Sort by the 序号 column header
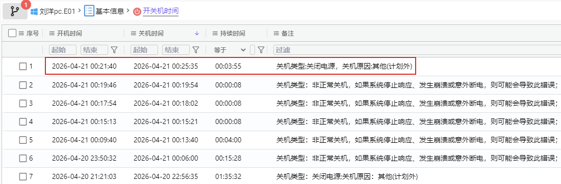The width and height of the screenshot is (561, 184). click(33, 34)
